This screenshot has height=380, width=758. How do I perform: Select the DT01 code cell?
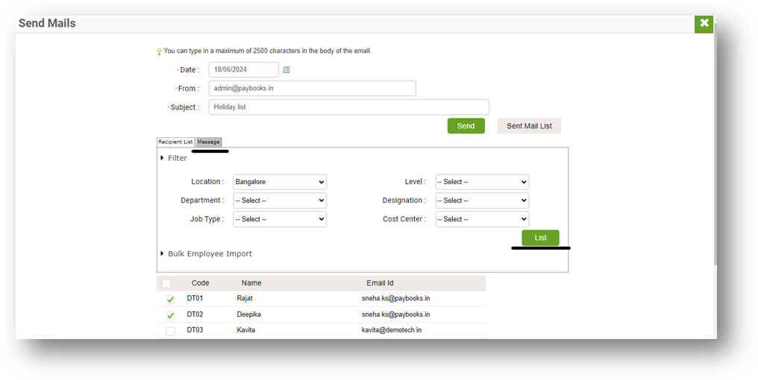[x=195, y=298]
